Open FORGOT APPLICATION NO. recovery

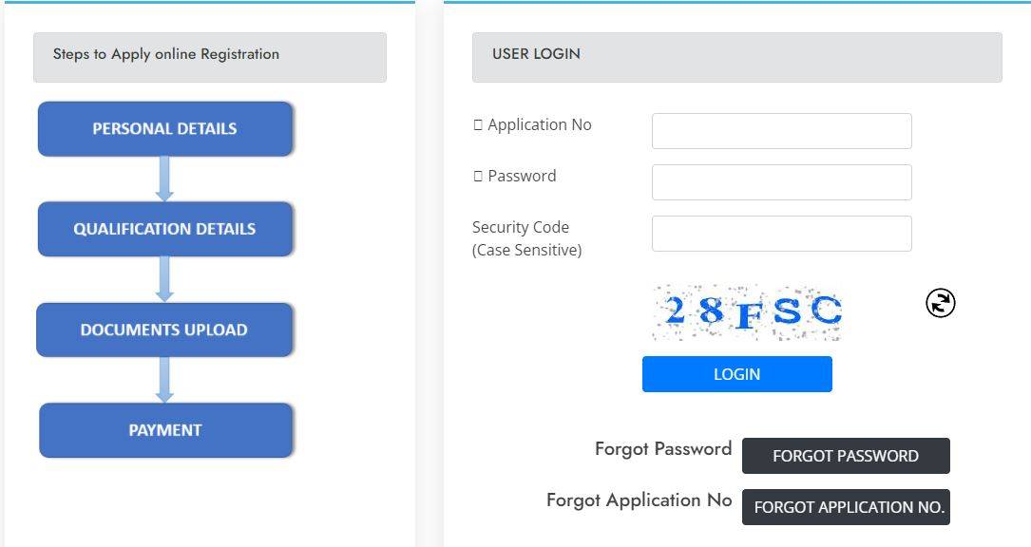[x=845, y=507]
